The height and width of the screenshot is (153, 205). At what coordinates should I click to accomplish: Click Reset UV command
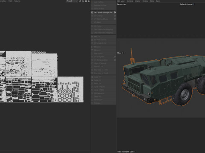click(x=103, y=83)
